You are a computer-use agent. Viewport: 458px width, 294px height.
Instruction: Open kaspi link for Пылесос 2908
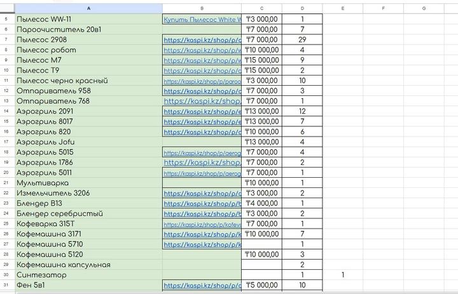[x=202, y=40]
